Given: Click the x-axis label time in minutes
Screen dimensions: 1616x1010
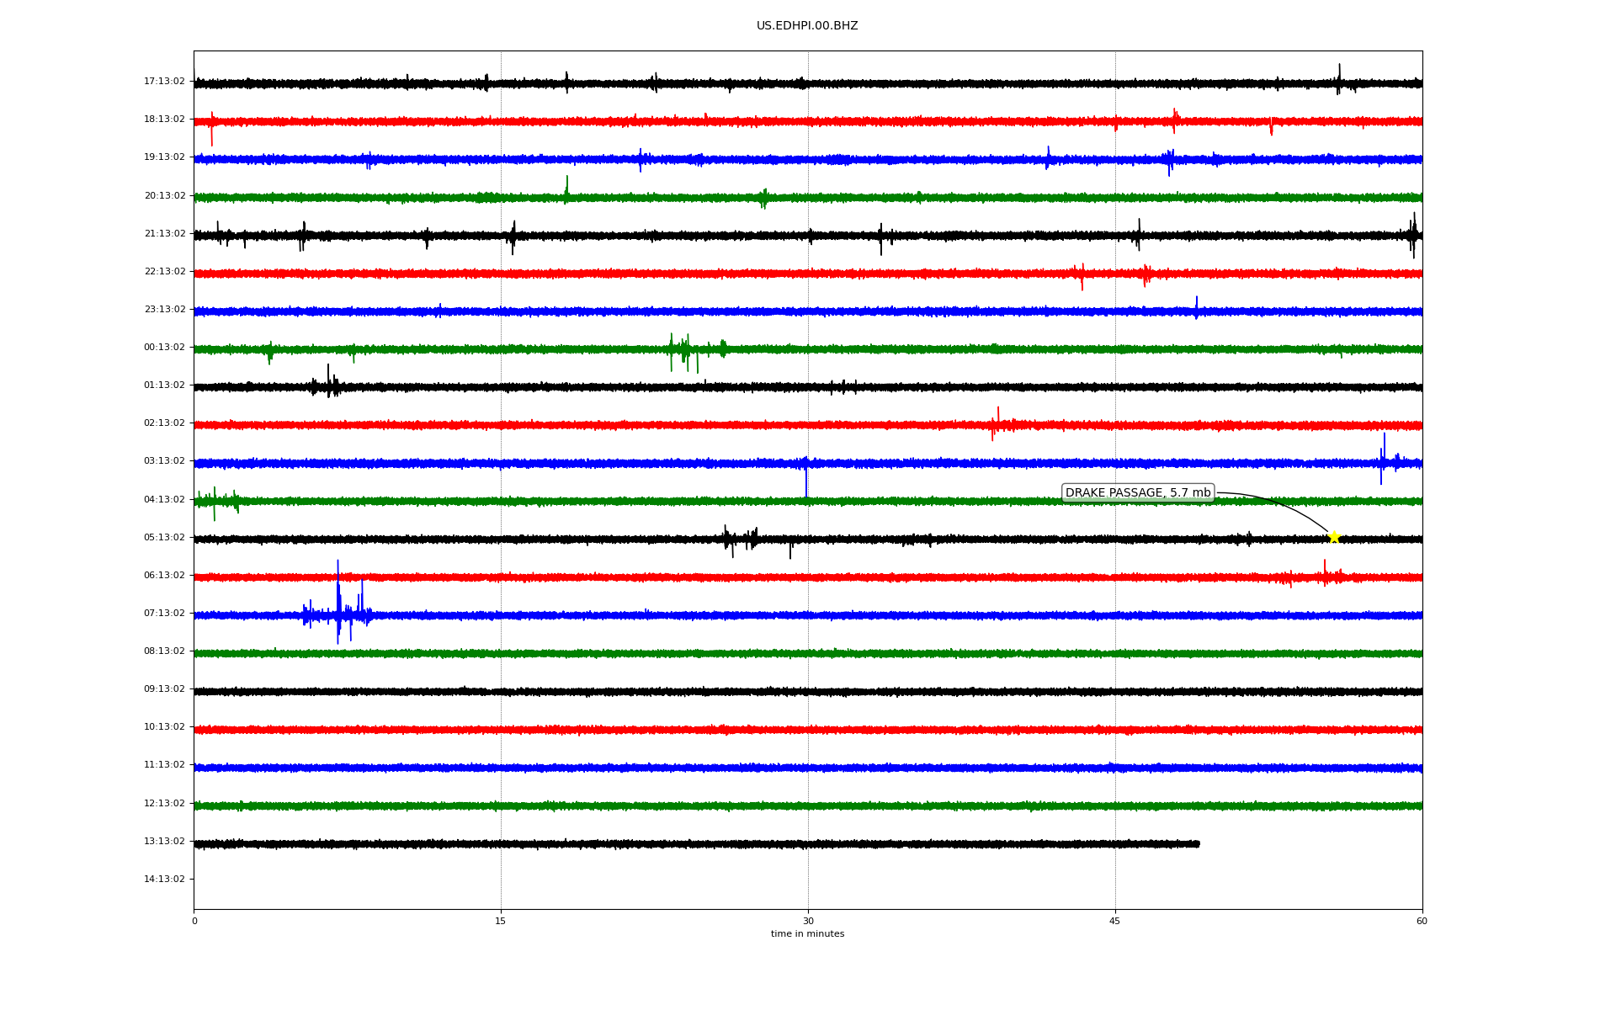Looking at the screenshot, I should 807,934.
